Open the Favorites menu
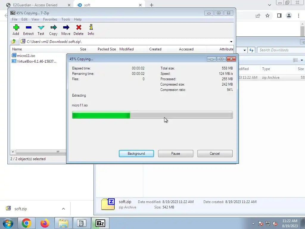Image resolution: width=305 pixels, height=229 pixels. click(50, 19)
